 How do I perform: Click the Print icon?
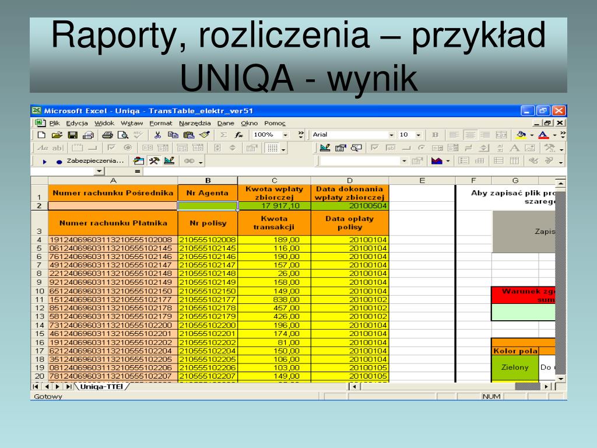pos(108,135)
